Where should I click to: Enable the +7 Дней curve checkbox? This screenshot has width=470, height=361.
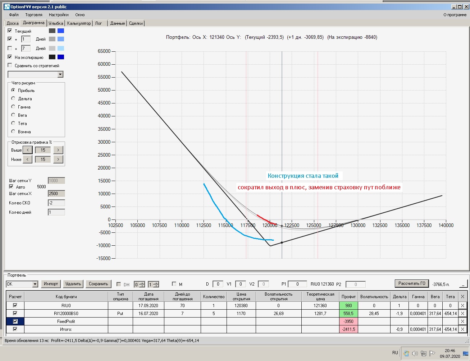click(10, 48)
